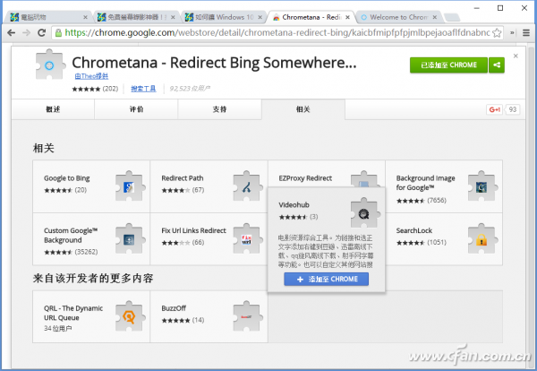Click the G+1 button
This screenshot has width=537, height=371.
click(x=495, y=109)
